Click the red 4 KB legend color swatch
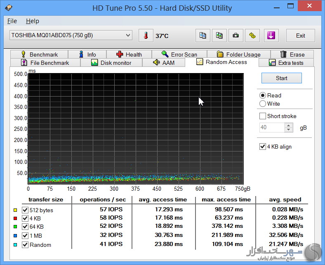Viewport: 325px width, 265px height. 15,219
